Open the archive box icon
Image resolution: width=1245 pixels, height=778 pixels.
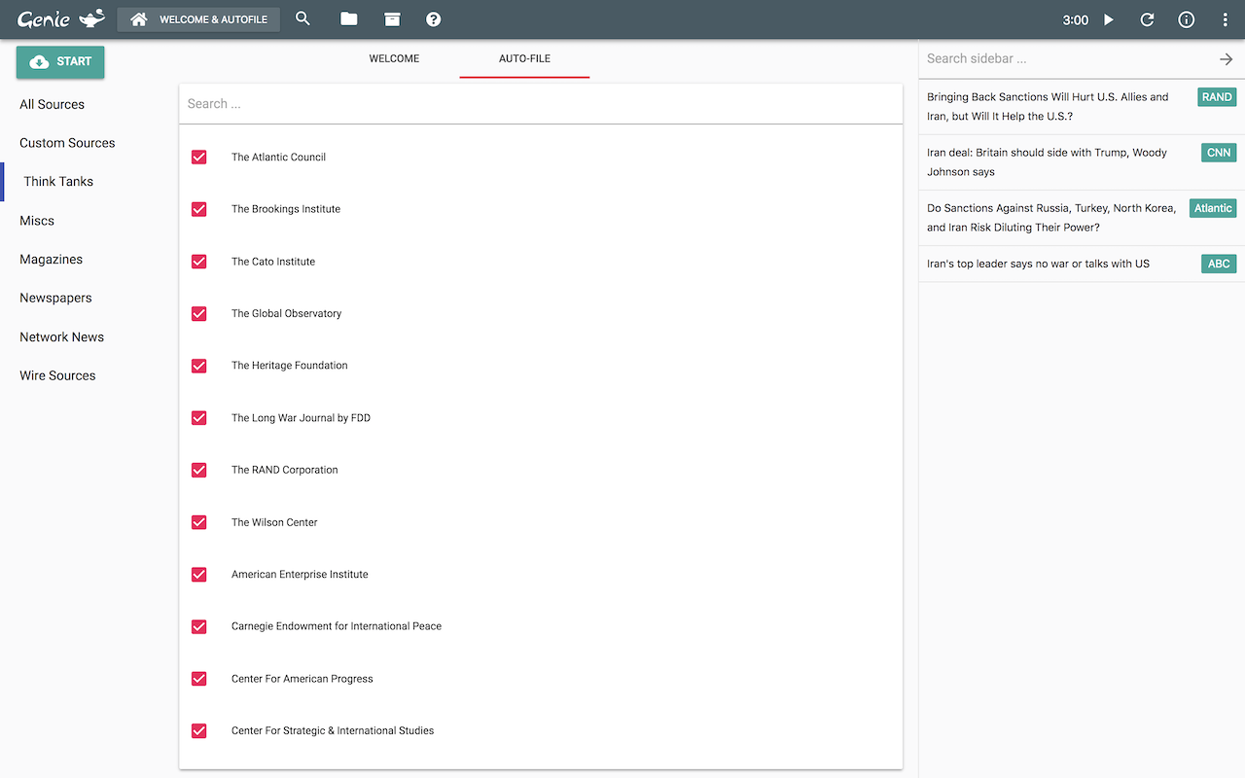tap(391, 19)
